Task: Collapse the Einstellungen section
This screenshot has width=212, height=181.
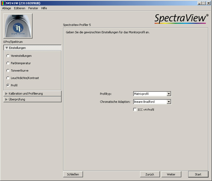Action: (33, 48)
